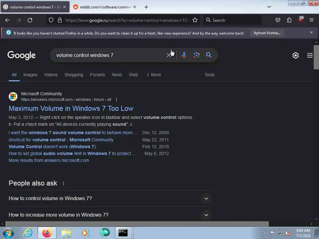The image size is (319, 239).
Task: Open a new tab with plus
Action: click(x=146, y=7)
